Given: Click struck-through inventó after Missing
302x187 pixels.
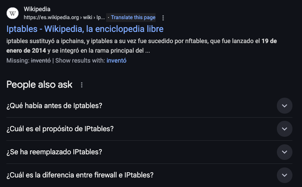Looking at the screenshot, I should (41, 61).
